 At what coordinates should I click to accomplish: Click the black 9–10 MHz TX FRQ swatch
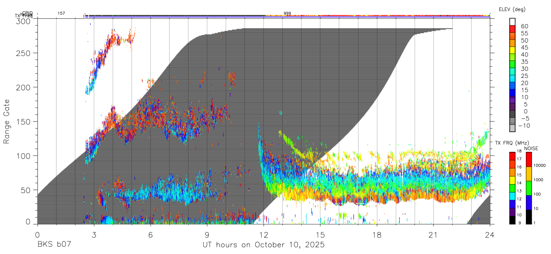point(512,220)
